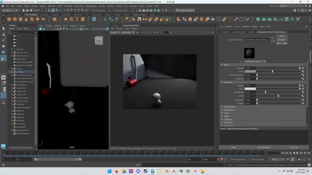Go to next shader node connection arrow

(273, 41)
